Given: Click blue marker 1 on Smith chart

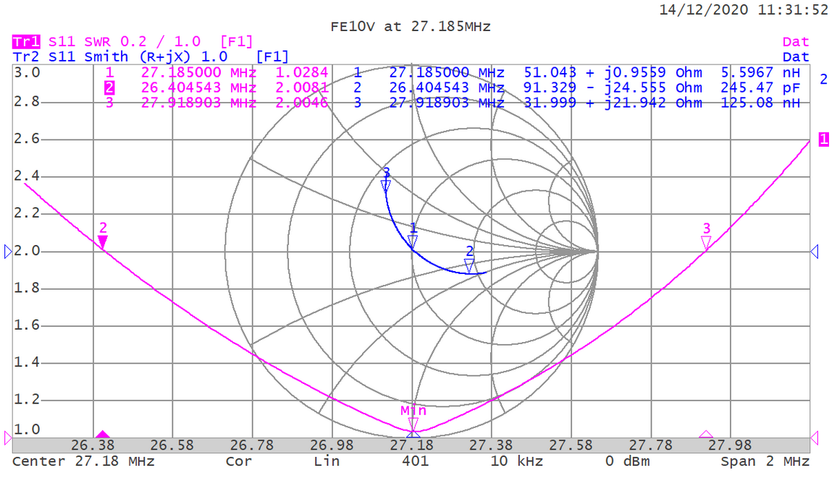Looking at the screenshot, I should (x=413, y=242).
